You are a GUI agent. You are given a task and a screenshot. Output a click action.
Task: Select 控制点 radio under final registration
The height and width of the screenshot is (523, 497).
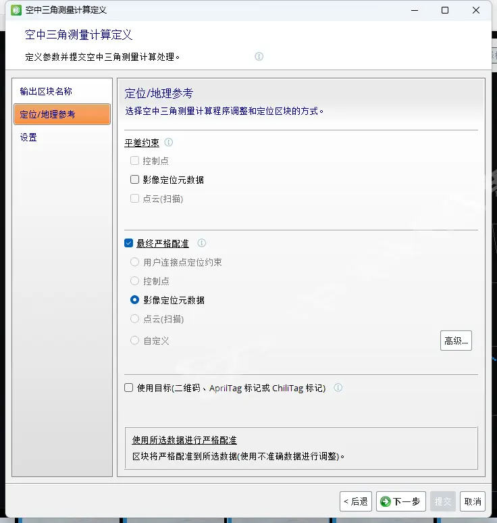click(134, 281)
